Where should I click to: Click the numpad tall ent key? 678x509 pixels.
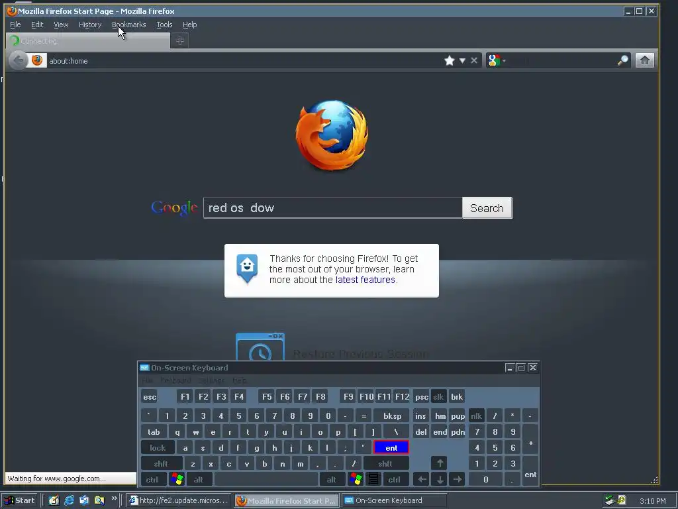click(530, 472)
